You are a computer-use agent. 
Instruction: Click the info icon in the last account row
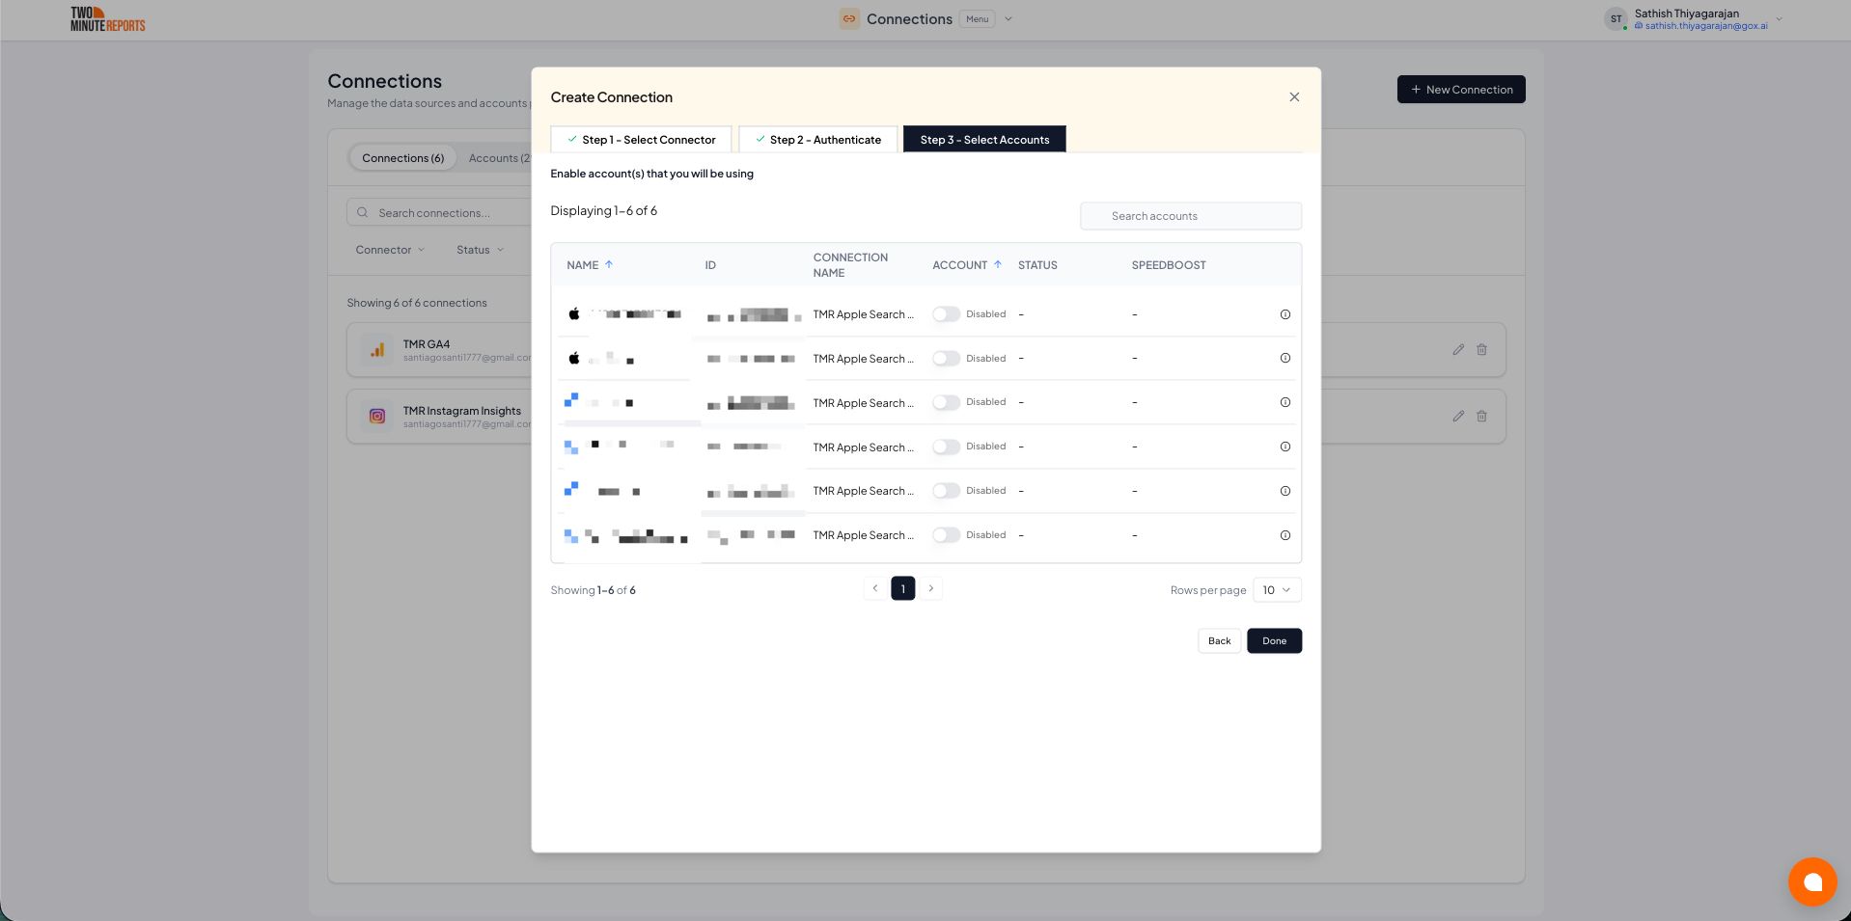1285,535
